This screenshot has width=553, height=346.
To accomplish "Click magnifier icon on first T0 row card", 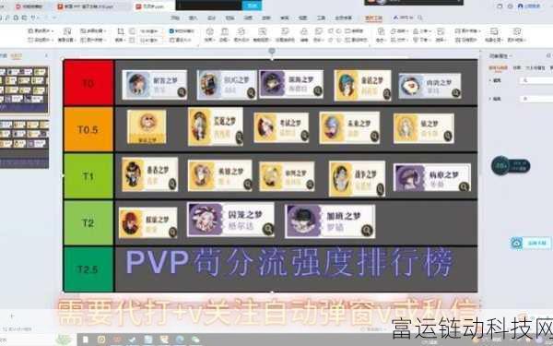I will (182, 92).
